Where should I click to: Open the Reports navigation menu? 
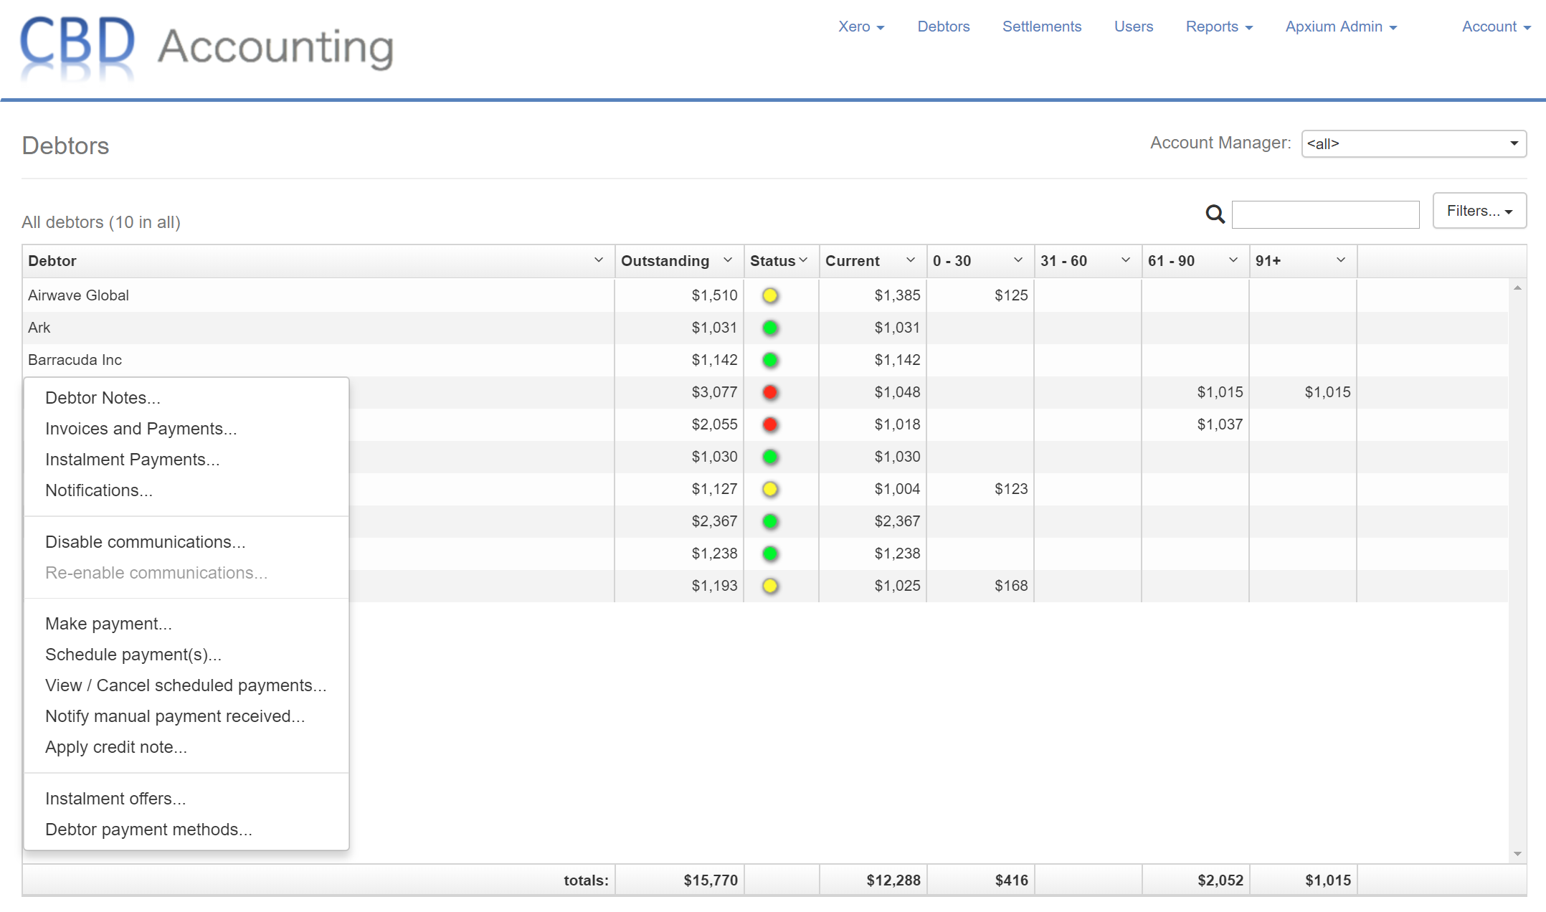(x=1219, y=27)
